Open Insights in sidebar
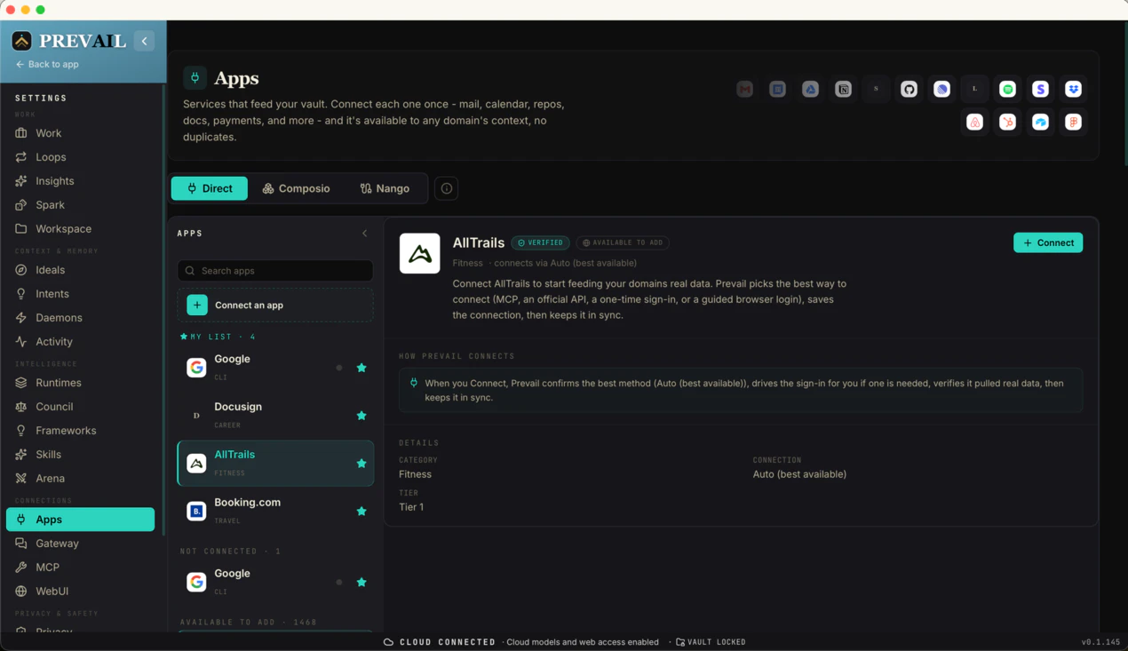Image resolution: width=1128 pixels, height=651 pixels. tap(80, 181)
